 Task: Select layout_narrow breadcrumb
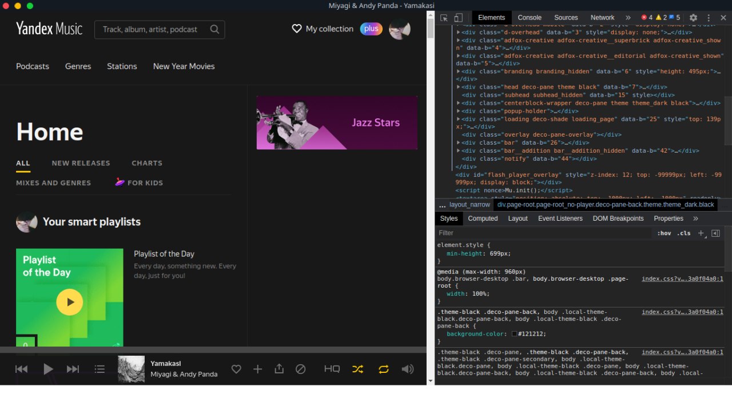(x=470, y=205)
